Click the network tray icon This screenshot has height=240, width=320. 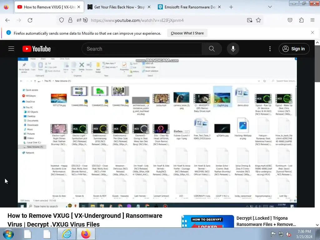(281, 234)
